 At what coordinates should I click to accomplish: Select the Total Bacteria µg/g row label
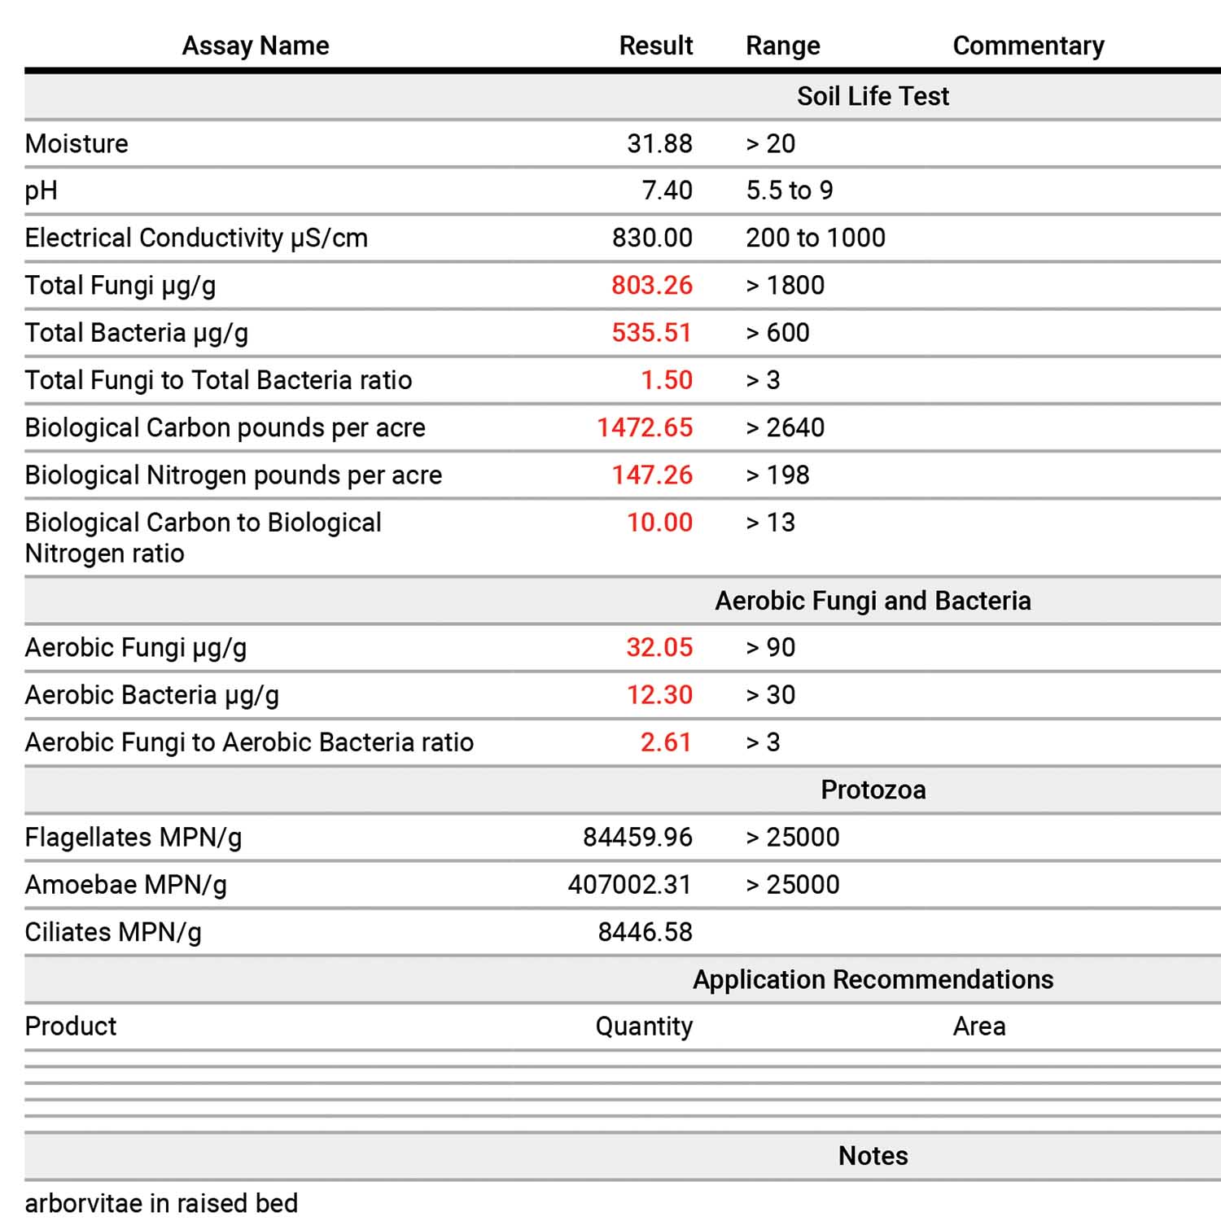coord(136,333)
